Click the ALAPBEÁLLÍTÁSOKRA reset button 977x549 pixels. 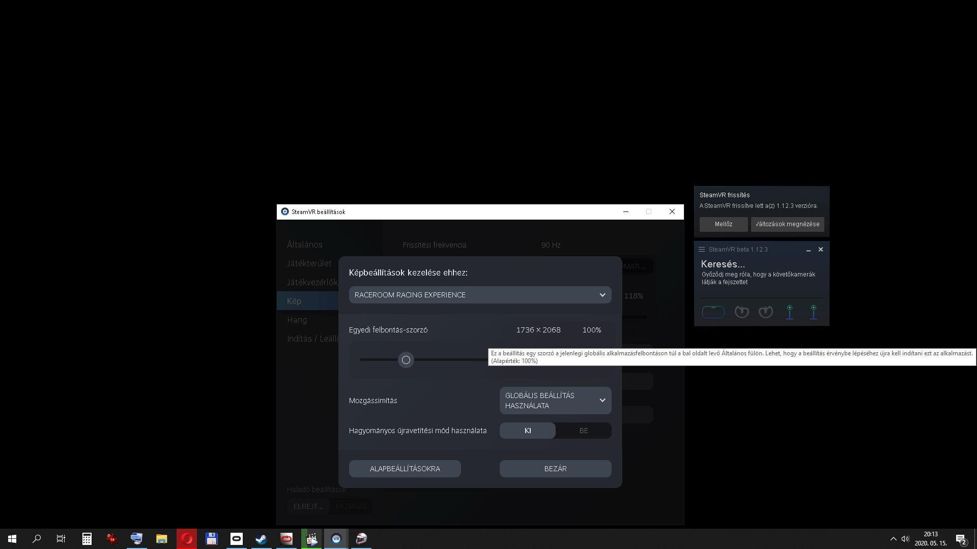405,469
